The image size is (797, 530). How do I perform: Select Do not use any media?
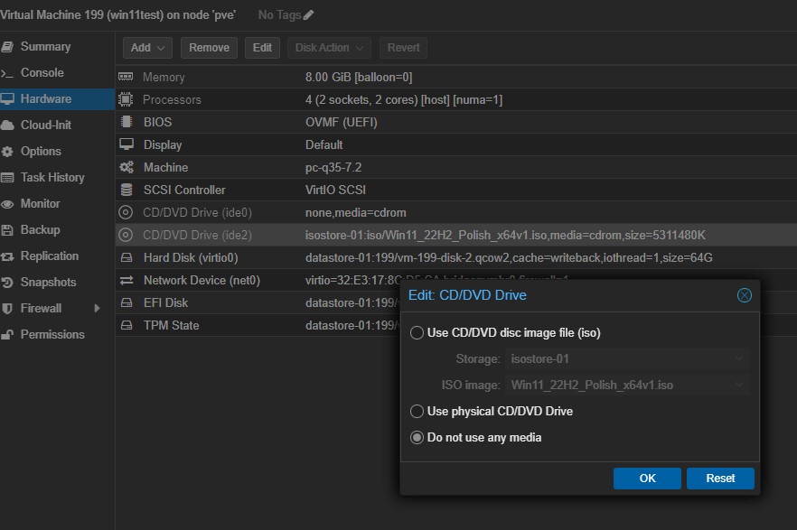[417, 438]
